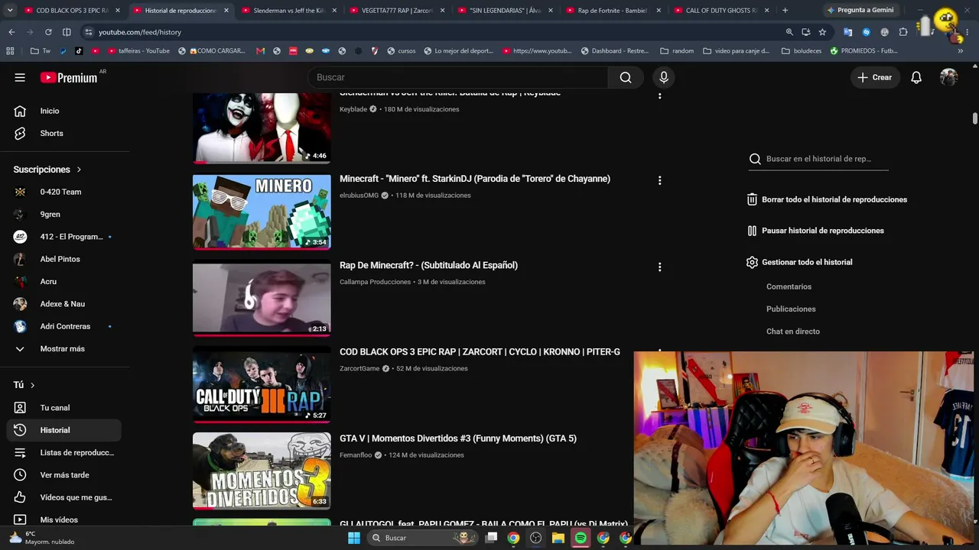Open the account avatar menu
Viewport: 979px width, 550px height.
click(x=948, y=77)
